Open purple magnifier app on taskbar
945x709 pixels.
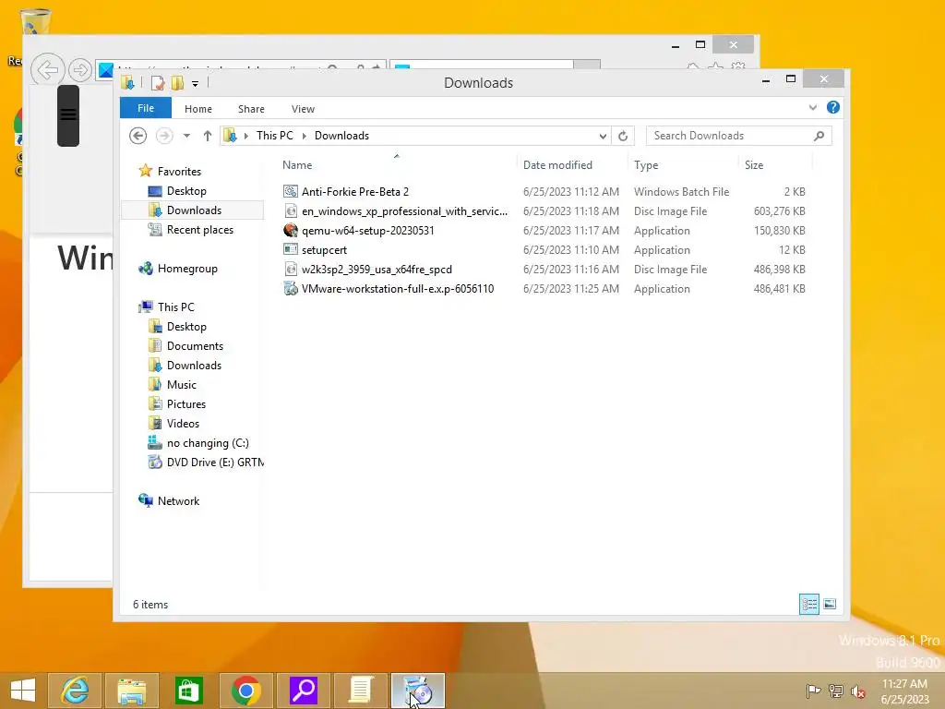point(303,691)
